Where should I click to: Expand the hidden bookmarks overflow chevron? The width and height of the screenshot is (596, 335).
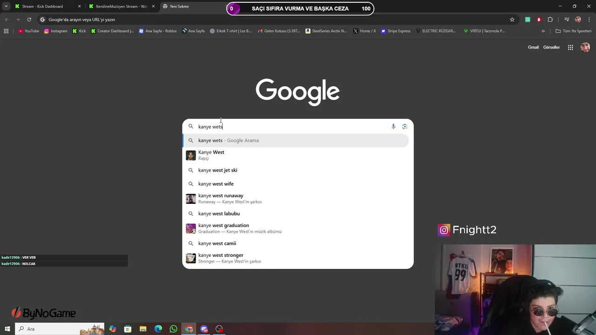[x=543, y=31]
